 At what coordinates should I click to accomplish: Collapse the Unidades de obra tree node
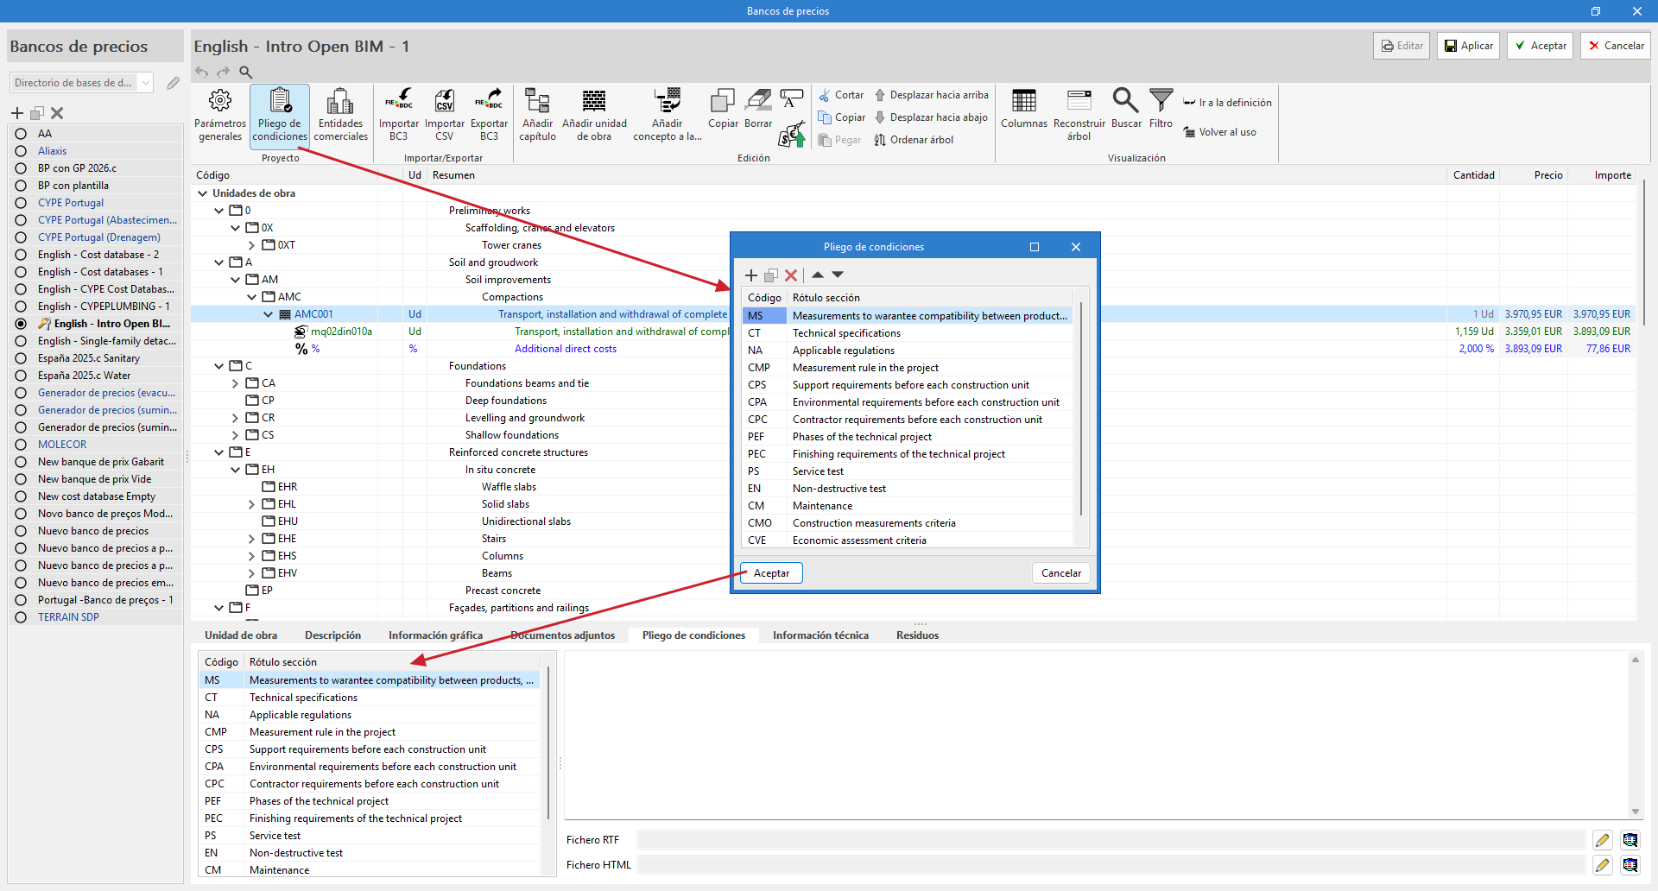203,193
